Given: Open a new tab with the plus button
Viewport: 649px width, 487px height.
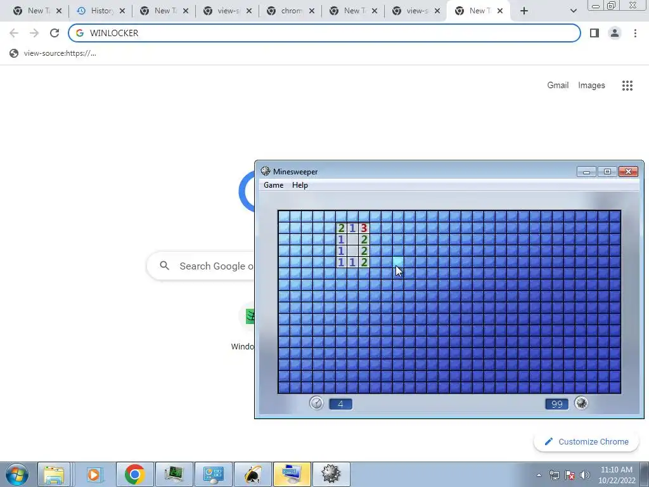Looking at the screenshot, I should coord(524,11).
